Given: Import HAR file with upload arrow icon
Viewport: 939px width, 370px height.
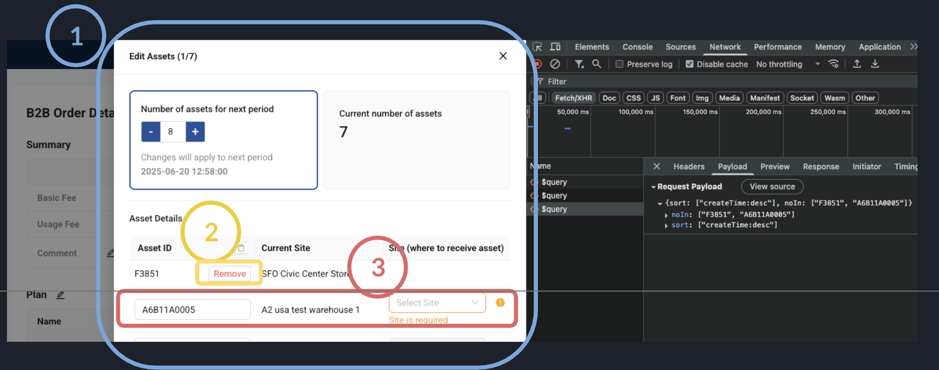Looking at the screenshot, I should [857, 64].
